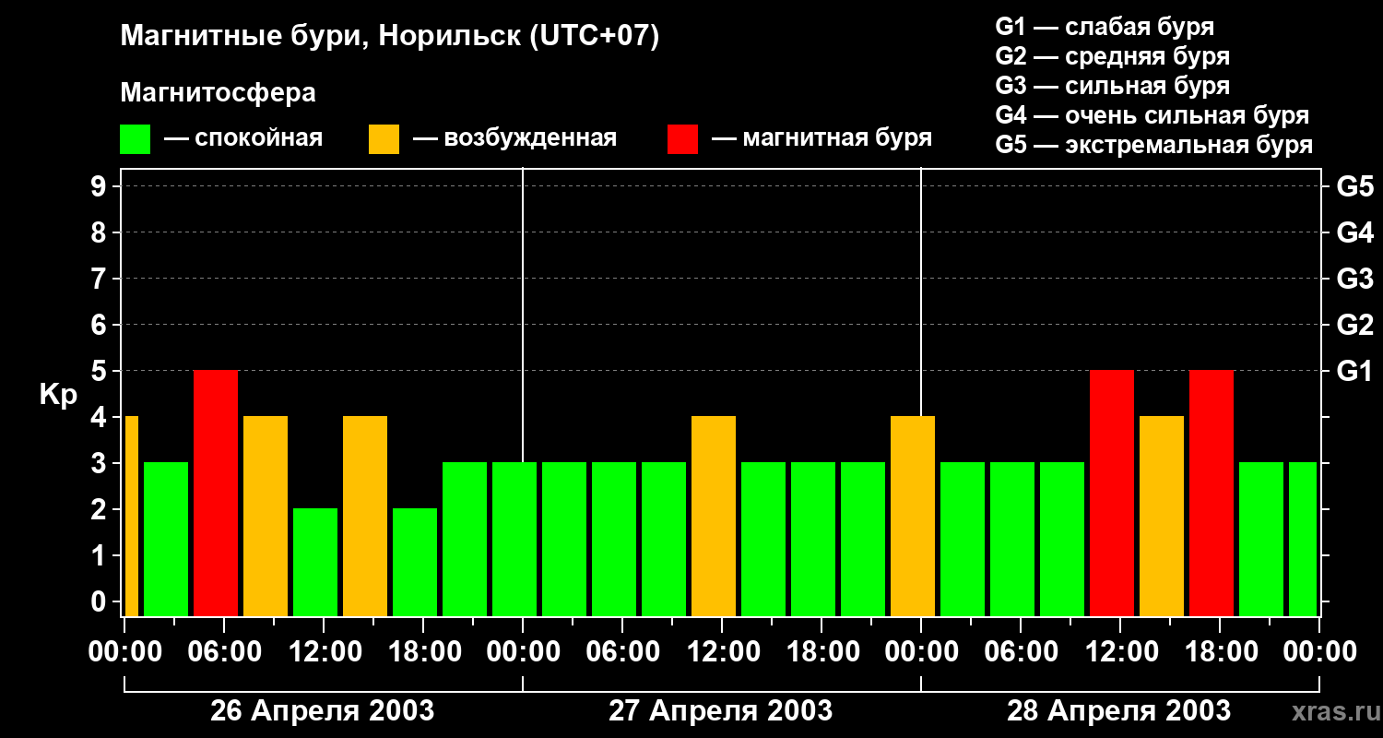Click the green Kp 2 bar at 12:00 on 26 April

coord(315,563)
